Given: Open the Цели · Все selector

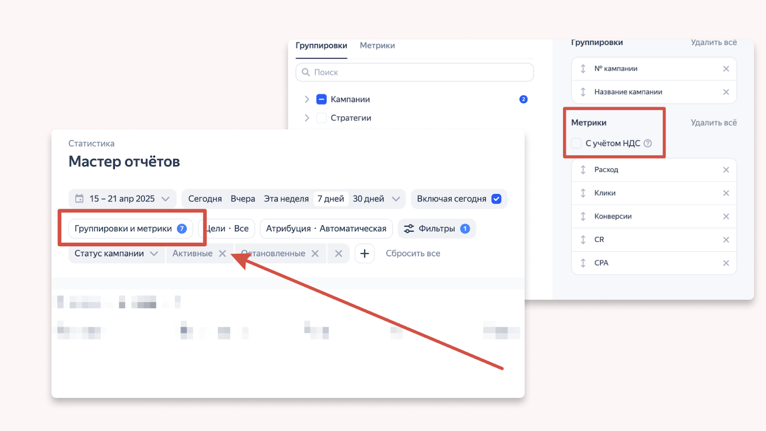Looking at the screenshot, I should pos(227,228).
